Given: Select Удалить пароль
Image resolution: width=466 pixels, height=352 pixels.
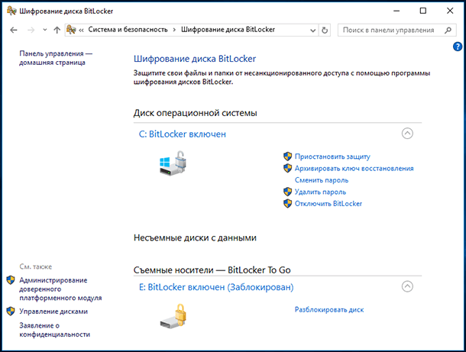Looking at the screenshot, I should (320, 192).
